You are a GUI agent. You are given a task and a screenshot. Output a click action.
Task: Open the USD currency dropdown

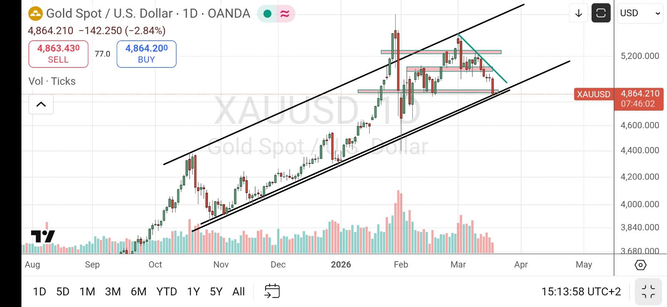coord(640,13)
